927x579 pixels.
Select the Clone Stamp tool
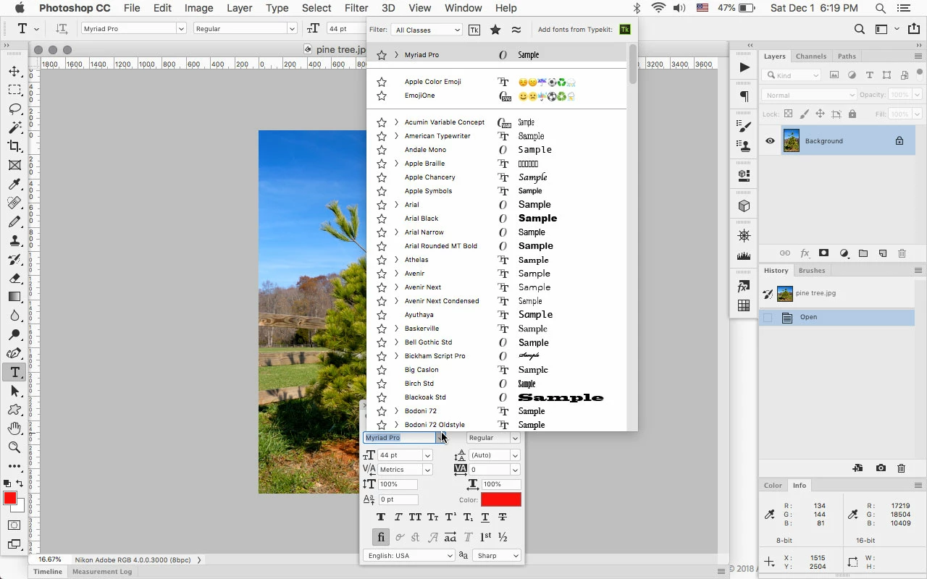pyautogui.click(x=14, y=240)
